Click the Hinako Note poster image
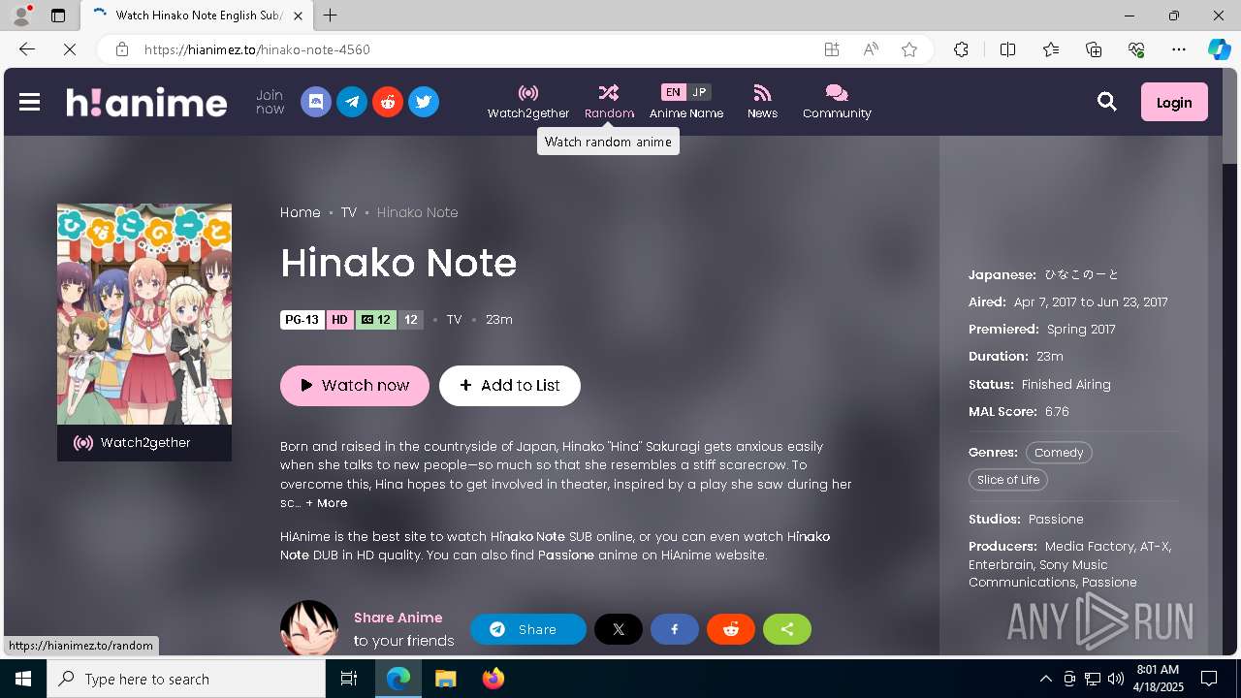Screen dimensions: 1241x698 144,314
